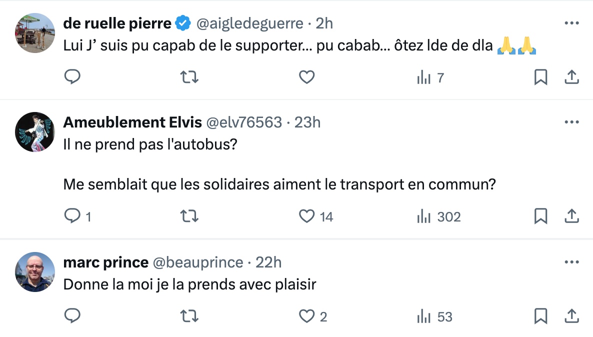Share the Ameublement Elvis tweet
593x337 pixels.
point(572,216)
